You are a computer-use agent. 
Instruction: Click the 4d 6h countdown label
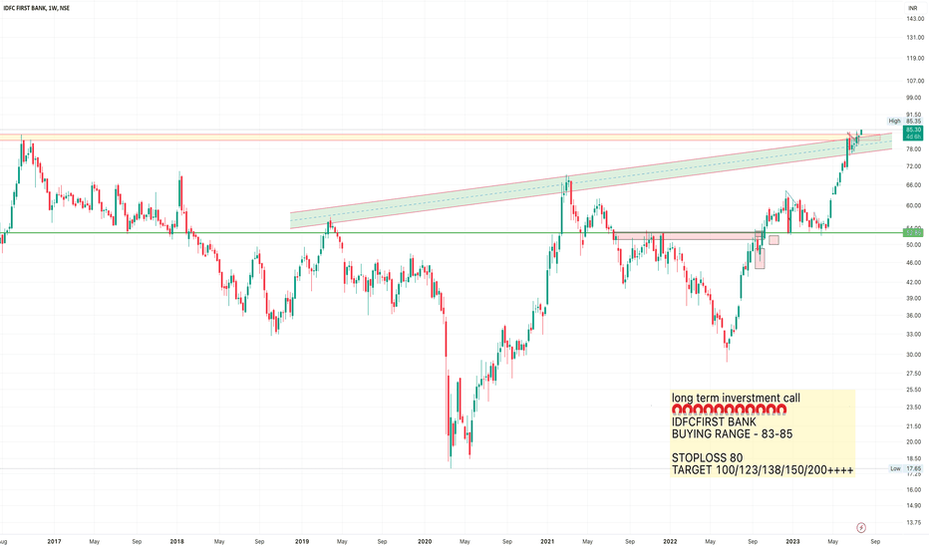[913, 137]
